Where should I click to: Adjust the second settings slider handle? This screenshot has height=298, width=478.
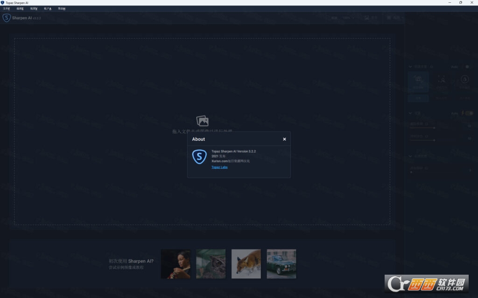[x=434, y=140]
